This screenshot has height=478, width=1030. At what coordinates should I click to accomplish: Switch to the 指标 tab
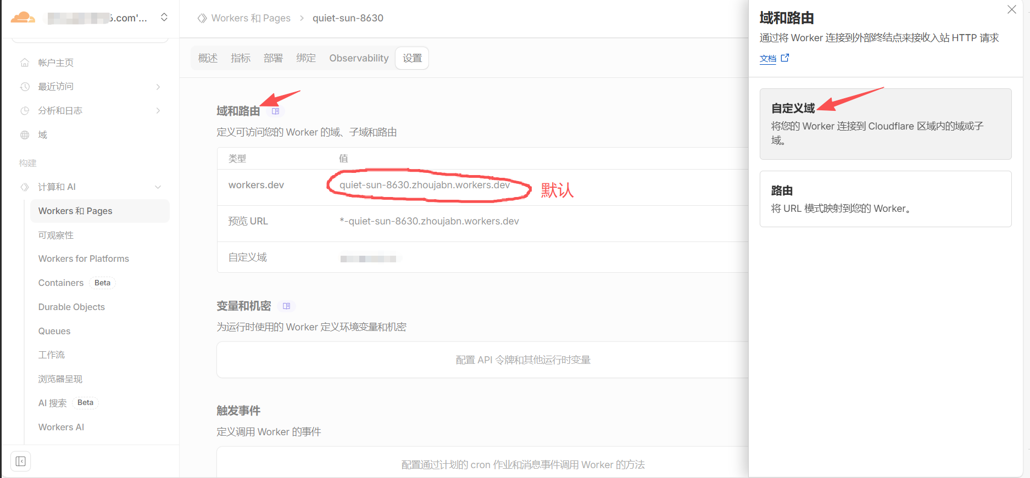241,58
